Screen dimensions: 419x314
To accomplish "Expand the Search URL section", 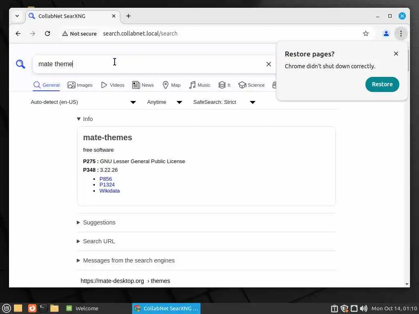I will point(96,241).
